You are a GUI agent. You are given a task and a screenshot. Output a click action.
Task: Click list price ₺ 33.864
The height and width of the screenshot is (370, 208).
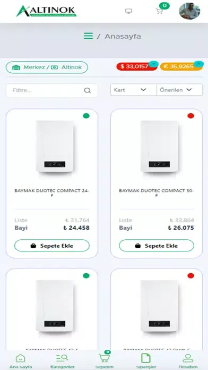(181, 221)
